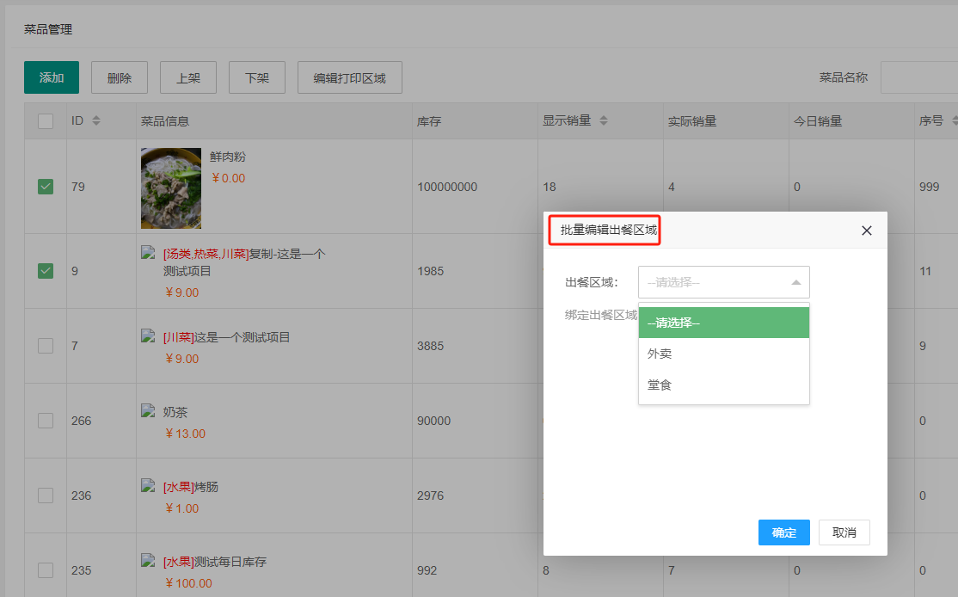Sort by 显示销量 column arrows

coord(604,121)
